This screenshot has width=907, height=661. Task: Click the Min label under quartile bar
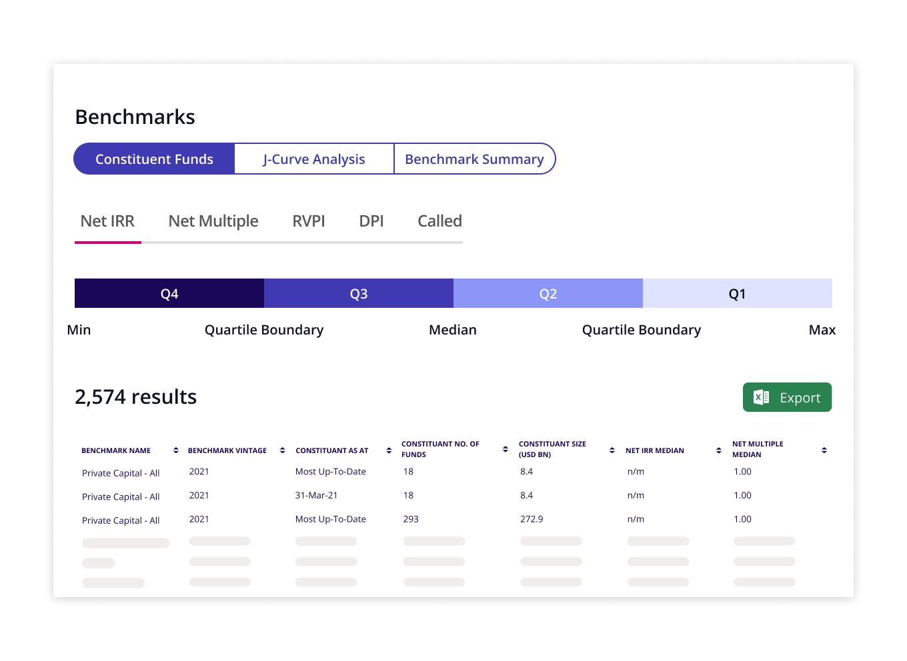tap(79, 330)
